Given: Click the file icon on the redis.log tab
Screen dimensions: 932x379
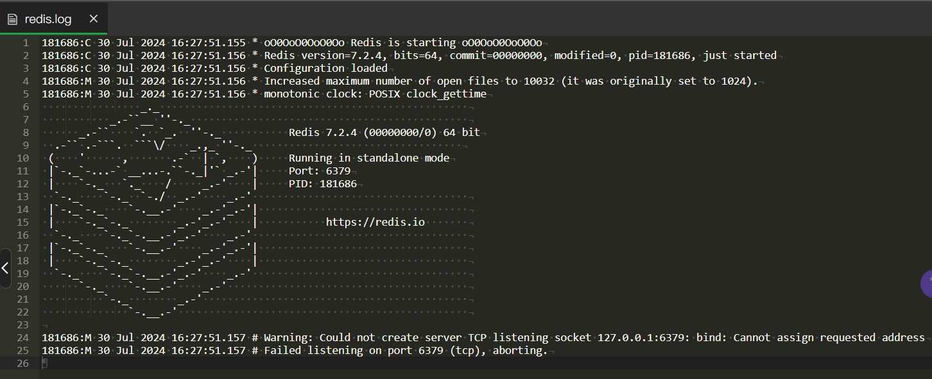Looking at the screenshot, I should click(12, 19).
